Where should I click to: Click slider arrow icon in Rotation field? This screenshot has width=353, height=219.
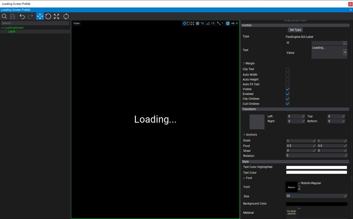click(x=346, y=156)
